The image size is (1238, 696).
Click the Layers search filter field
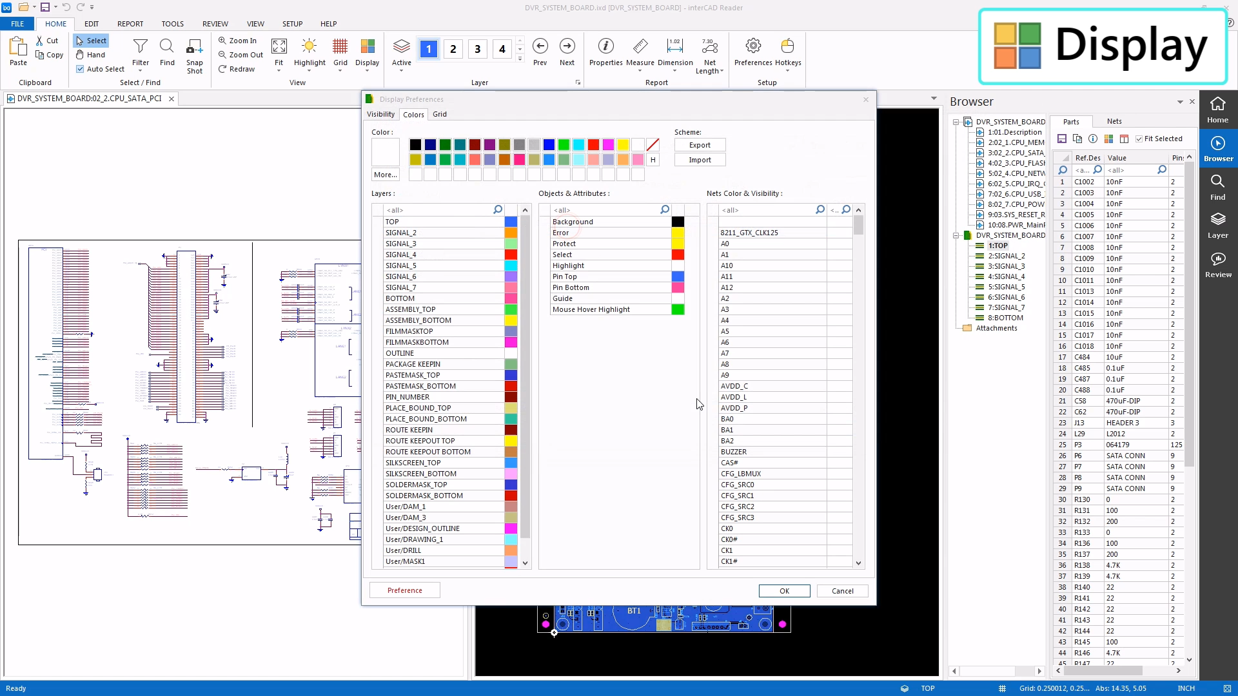(438, 210)
